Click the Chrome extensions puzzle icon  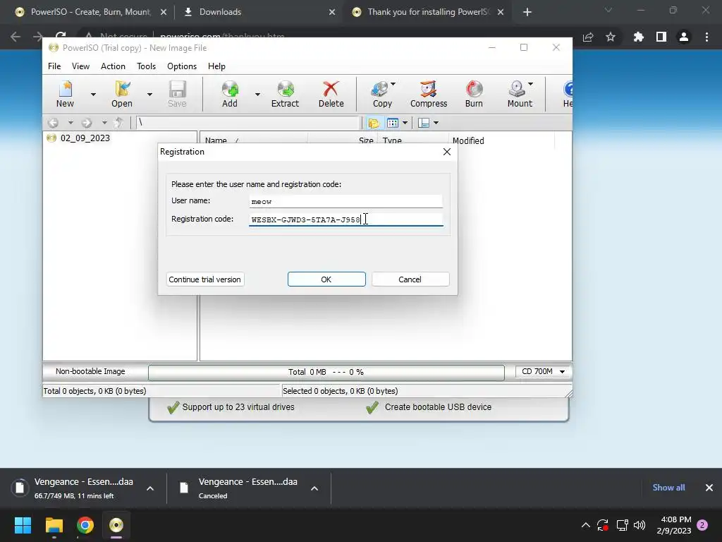[638, 37]
